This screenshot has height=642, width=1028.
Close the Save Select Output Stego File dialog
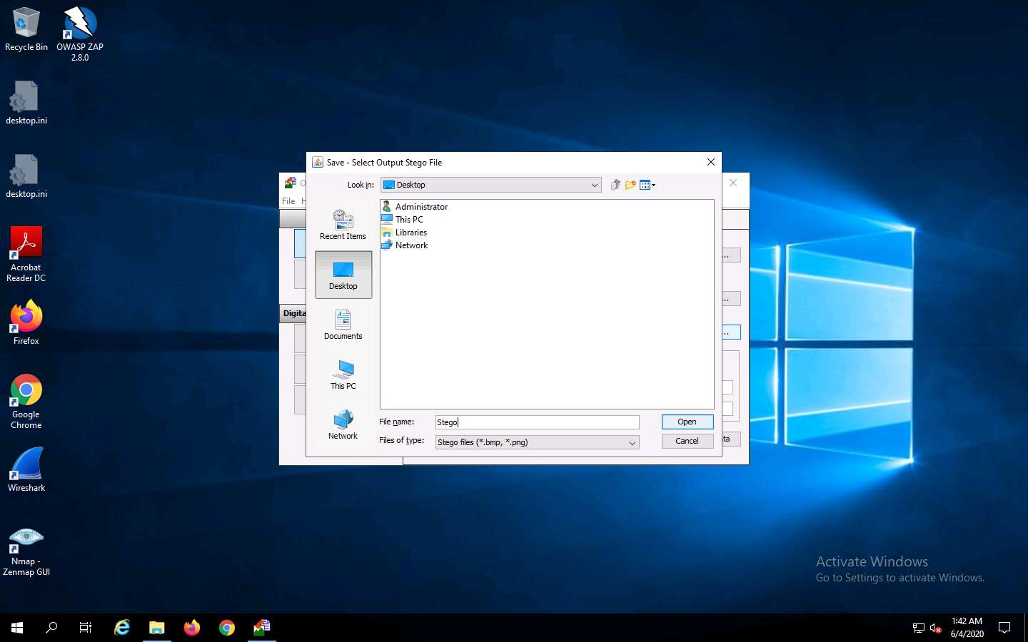tap(710, 162)
